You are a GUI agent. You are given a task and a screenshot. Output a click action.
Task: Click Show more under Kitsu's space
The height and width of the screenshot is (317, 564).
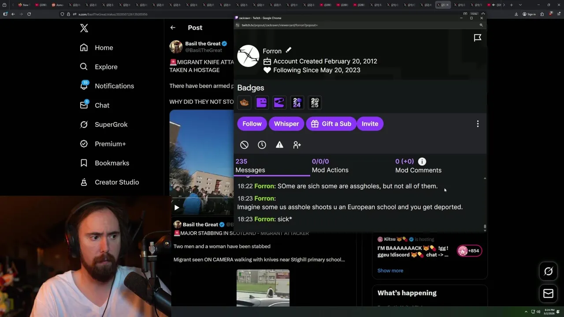(390, 271)
